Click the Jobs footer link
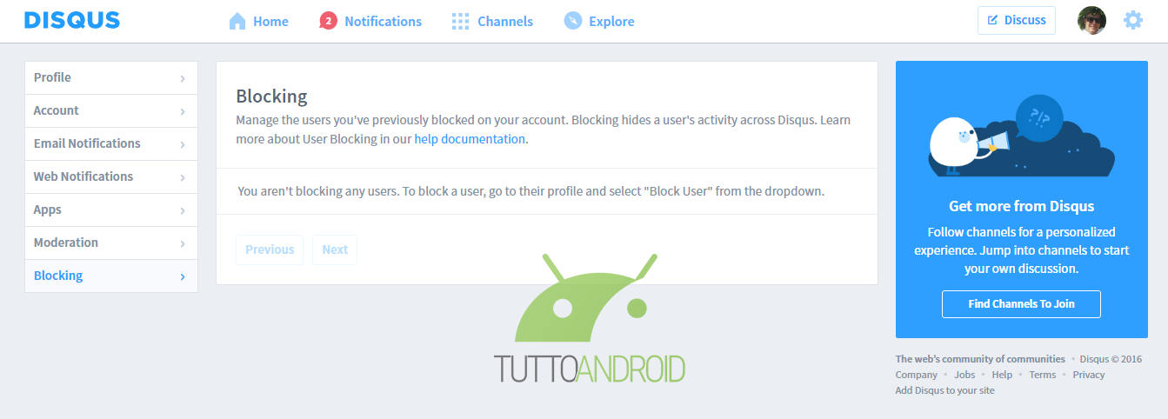The width and height of the screenshot is (1168, 419). coord(964,375)
